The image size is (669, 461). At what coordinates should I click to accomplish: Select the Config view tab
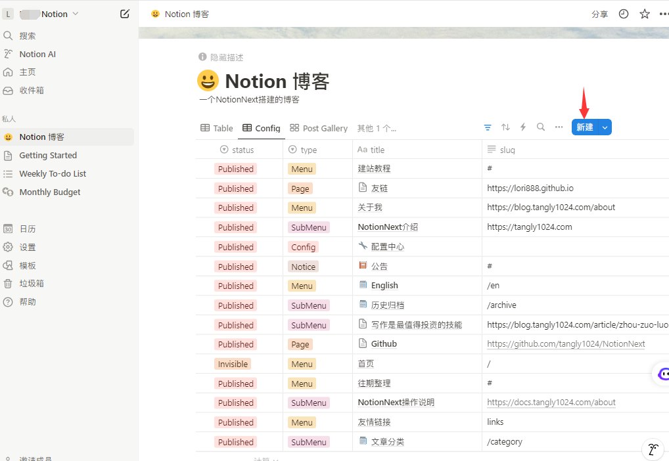(x=261, y=128)
